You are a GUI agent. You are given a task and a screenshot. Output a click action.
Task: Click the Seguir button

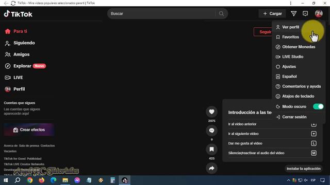[x=263, y=32]
